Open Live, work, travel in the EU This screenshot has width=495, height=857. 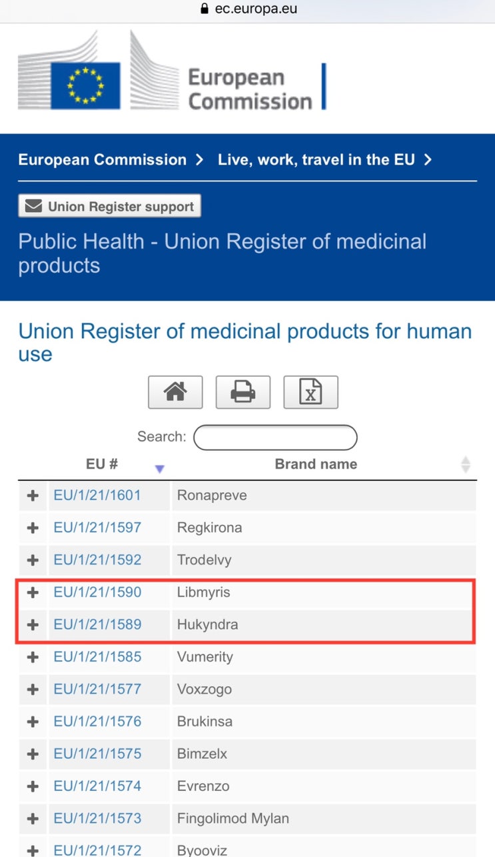[x=316, y=160]
